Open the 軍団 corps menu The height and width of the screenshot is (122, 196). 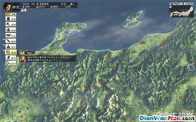coord(11,58)
